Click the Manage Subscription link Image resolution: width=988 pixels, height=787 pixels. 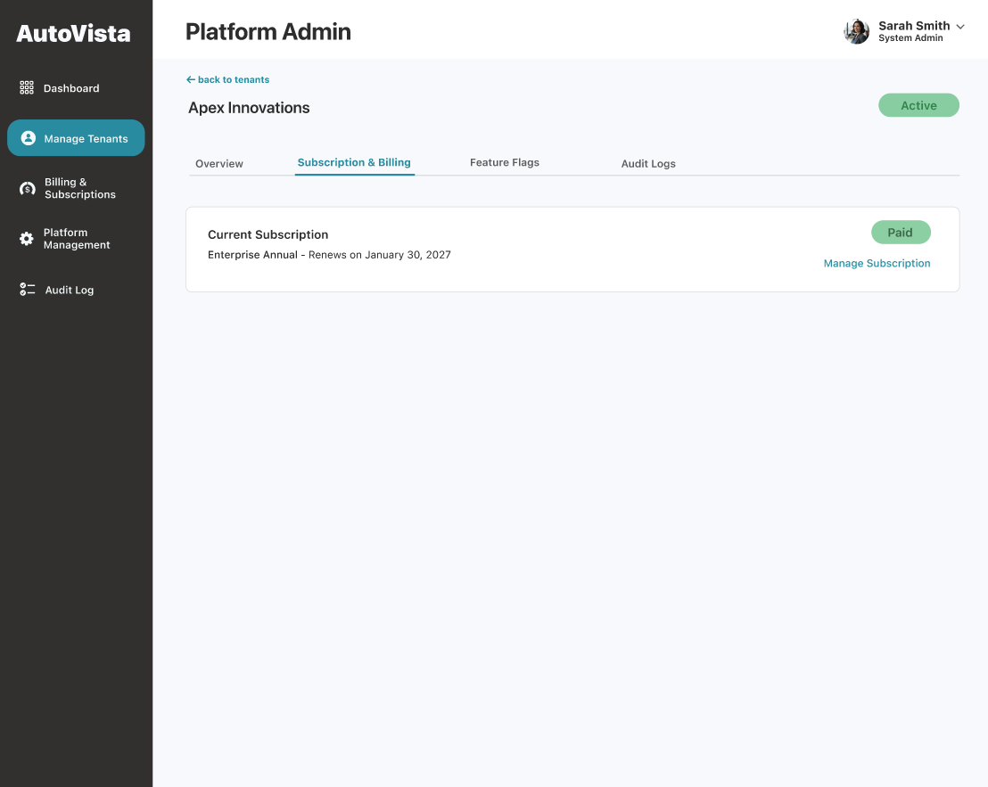click(x=877, y=264)
